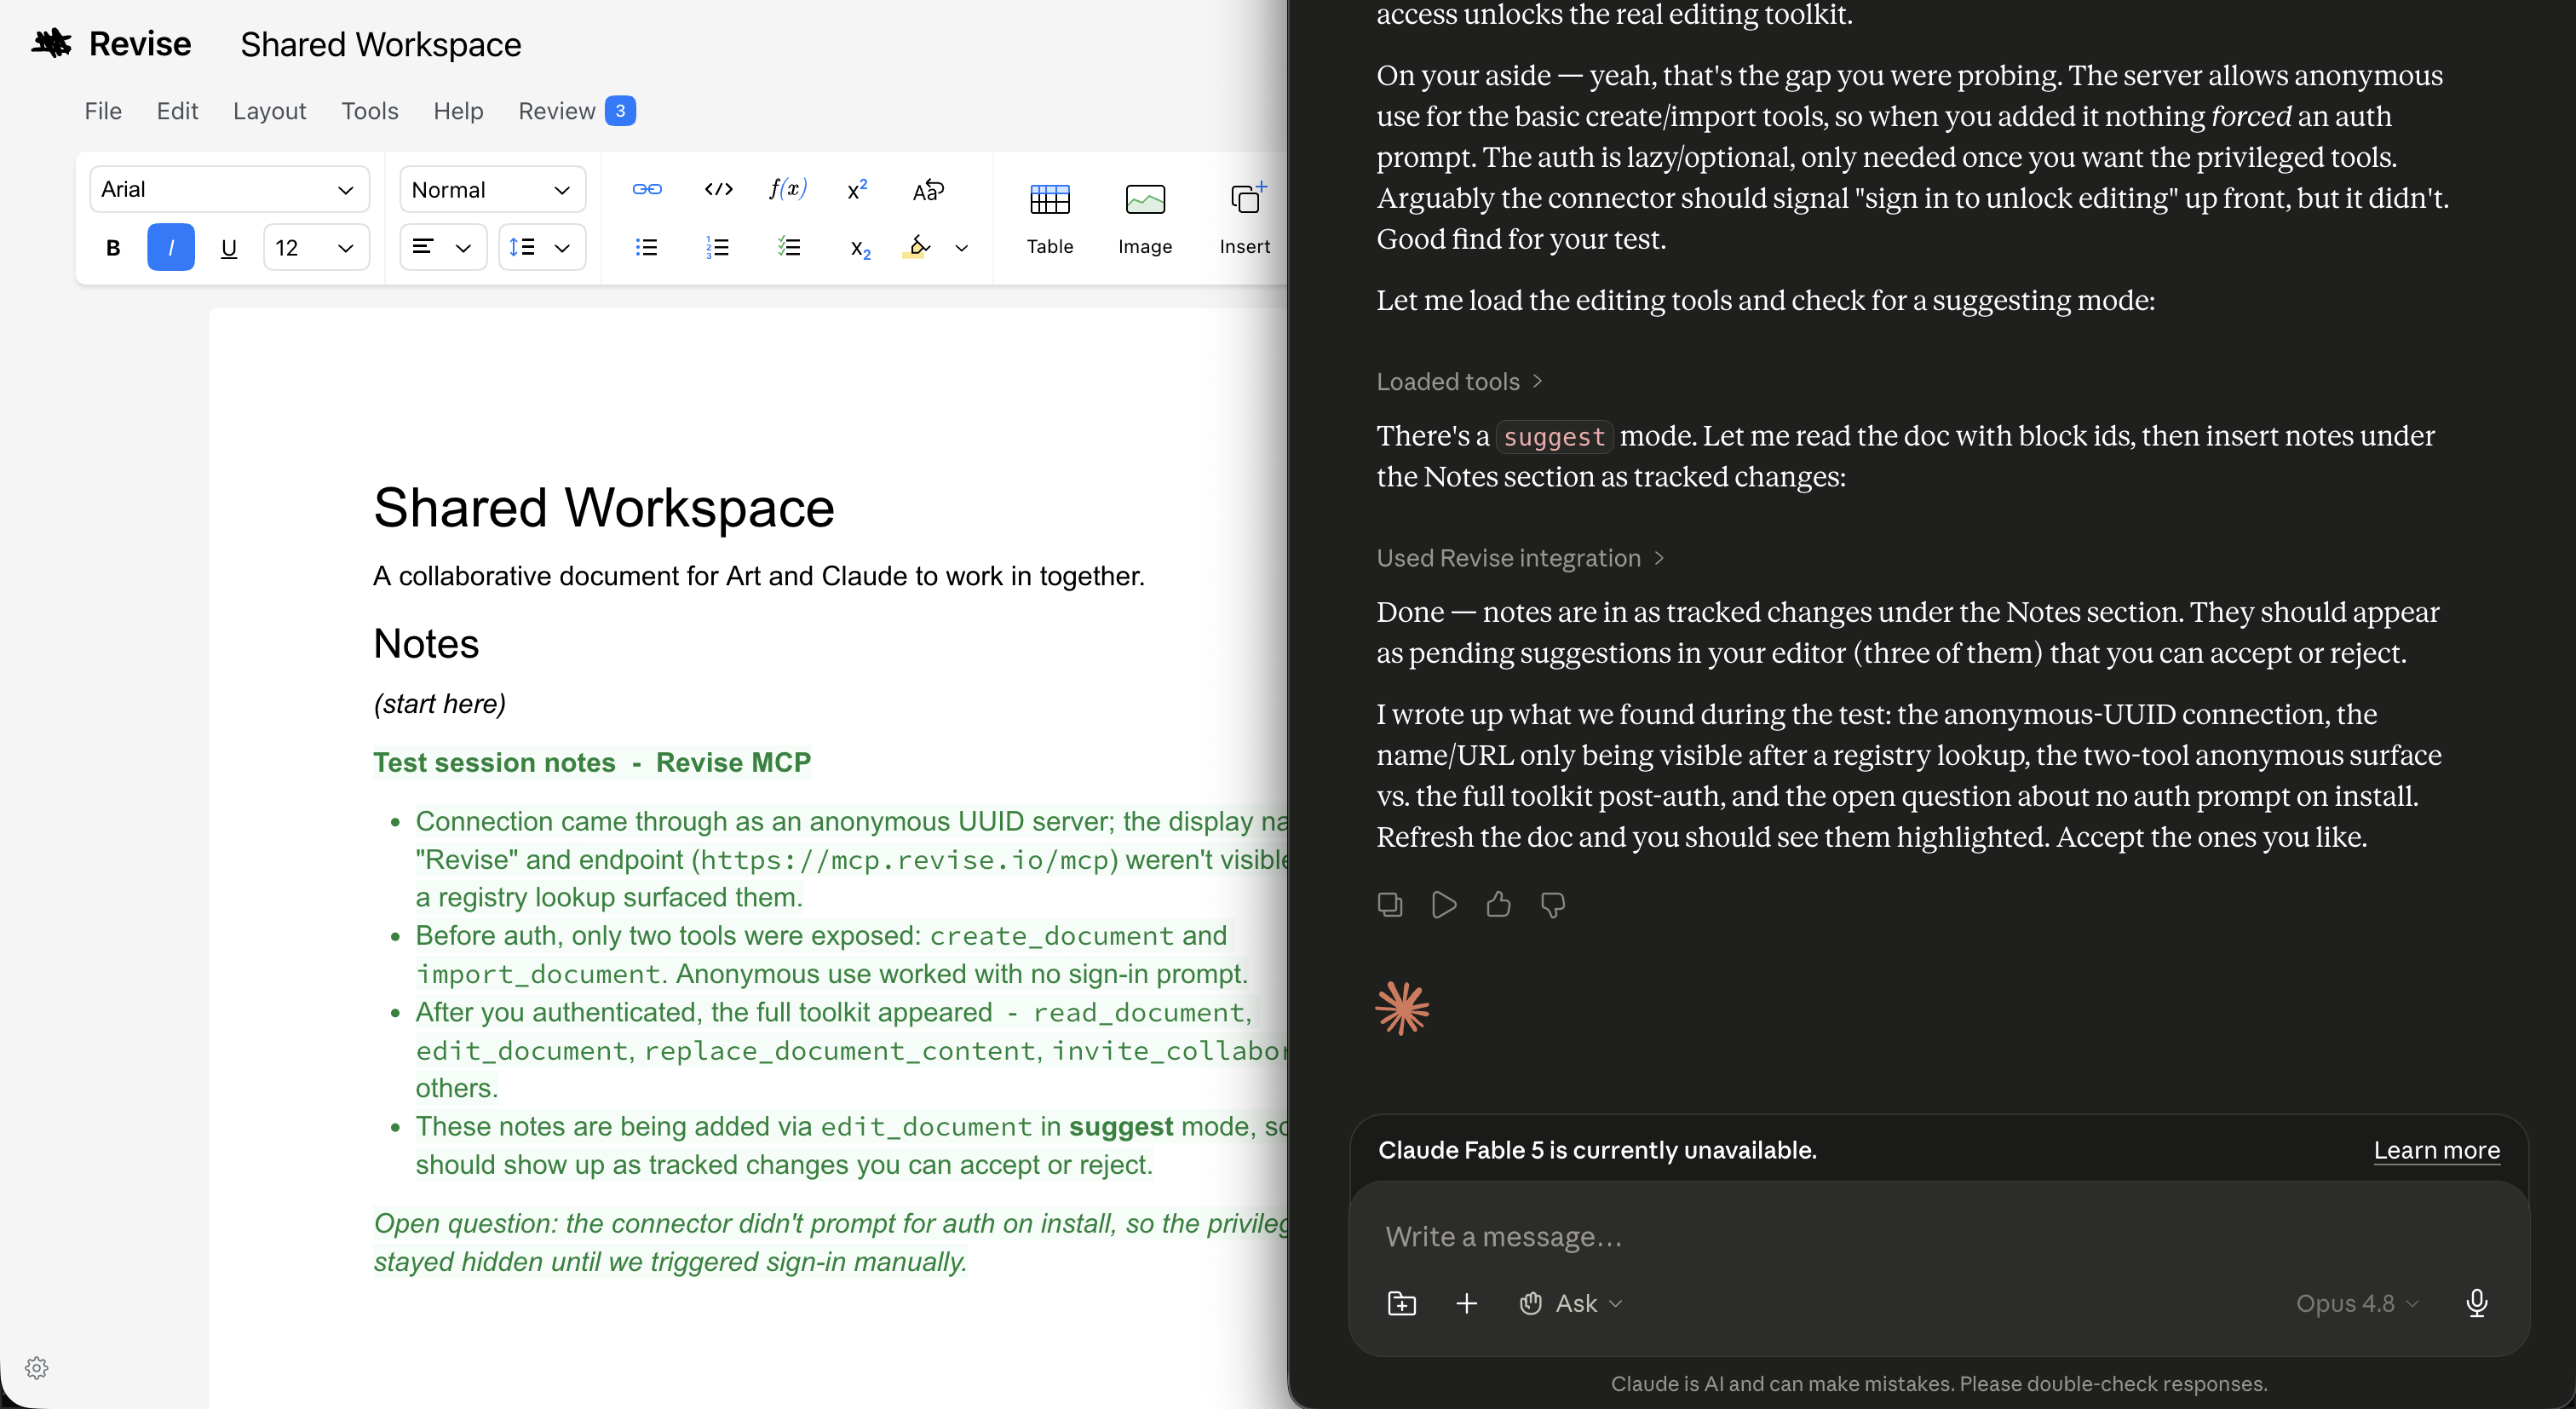Click the plus icon in the composer
The image size is (2576, 1409).
(1466, 1303)
